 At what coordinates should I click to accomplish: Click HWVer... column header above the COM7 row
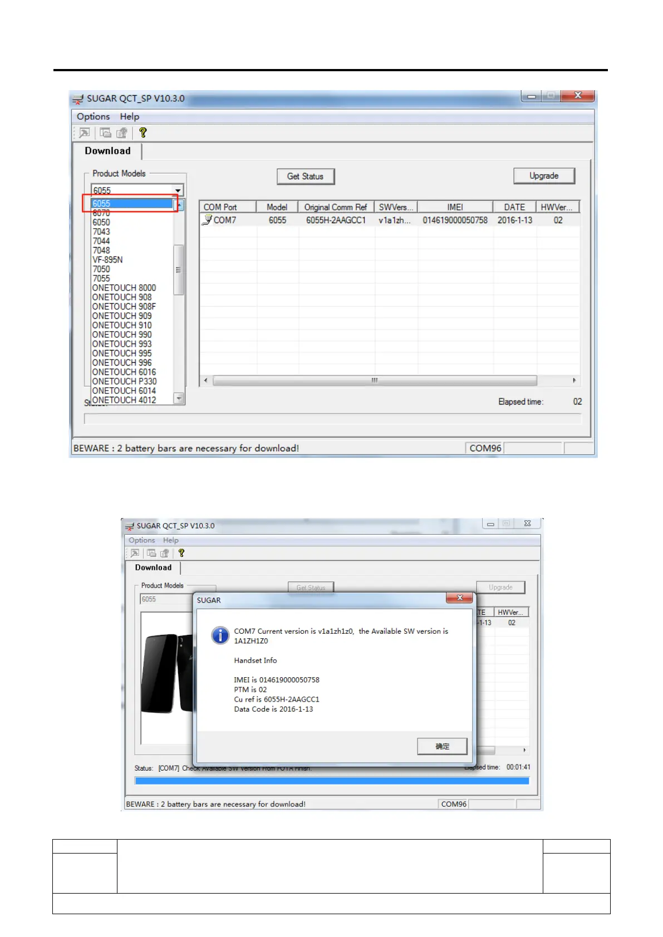pyautogui.click(x=557, y=207)
